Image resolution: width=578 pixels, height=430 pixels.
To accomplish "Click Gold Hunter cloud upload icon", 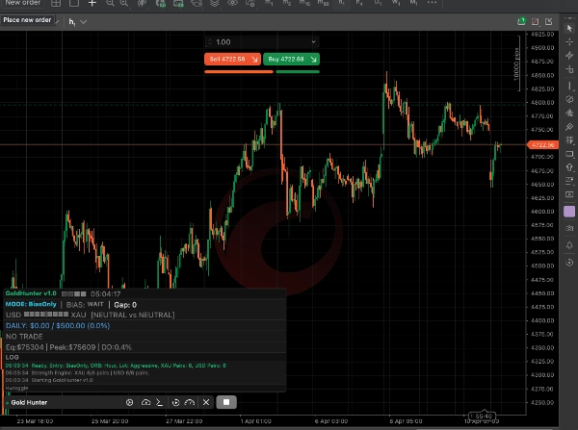I will pos(146,402).
